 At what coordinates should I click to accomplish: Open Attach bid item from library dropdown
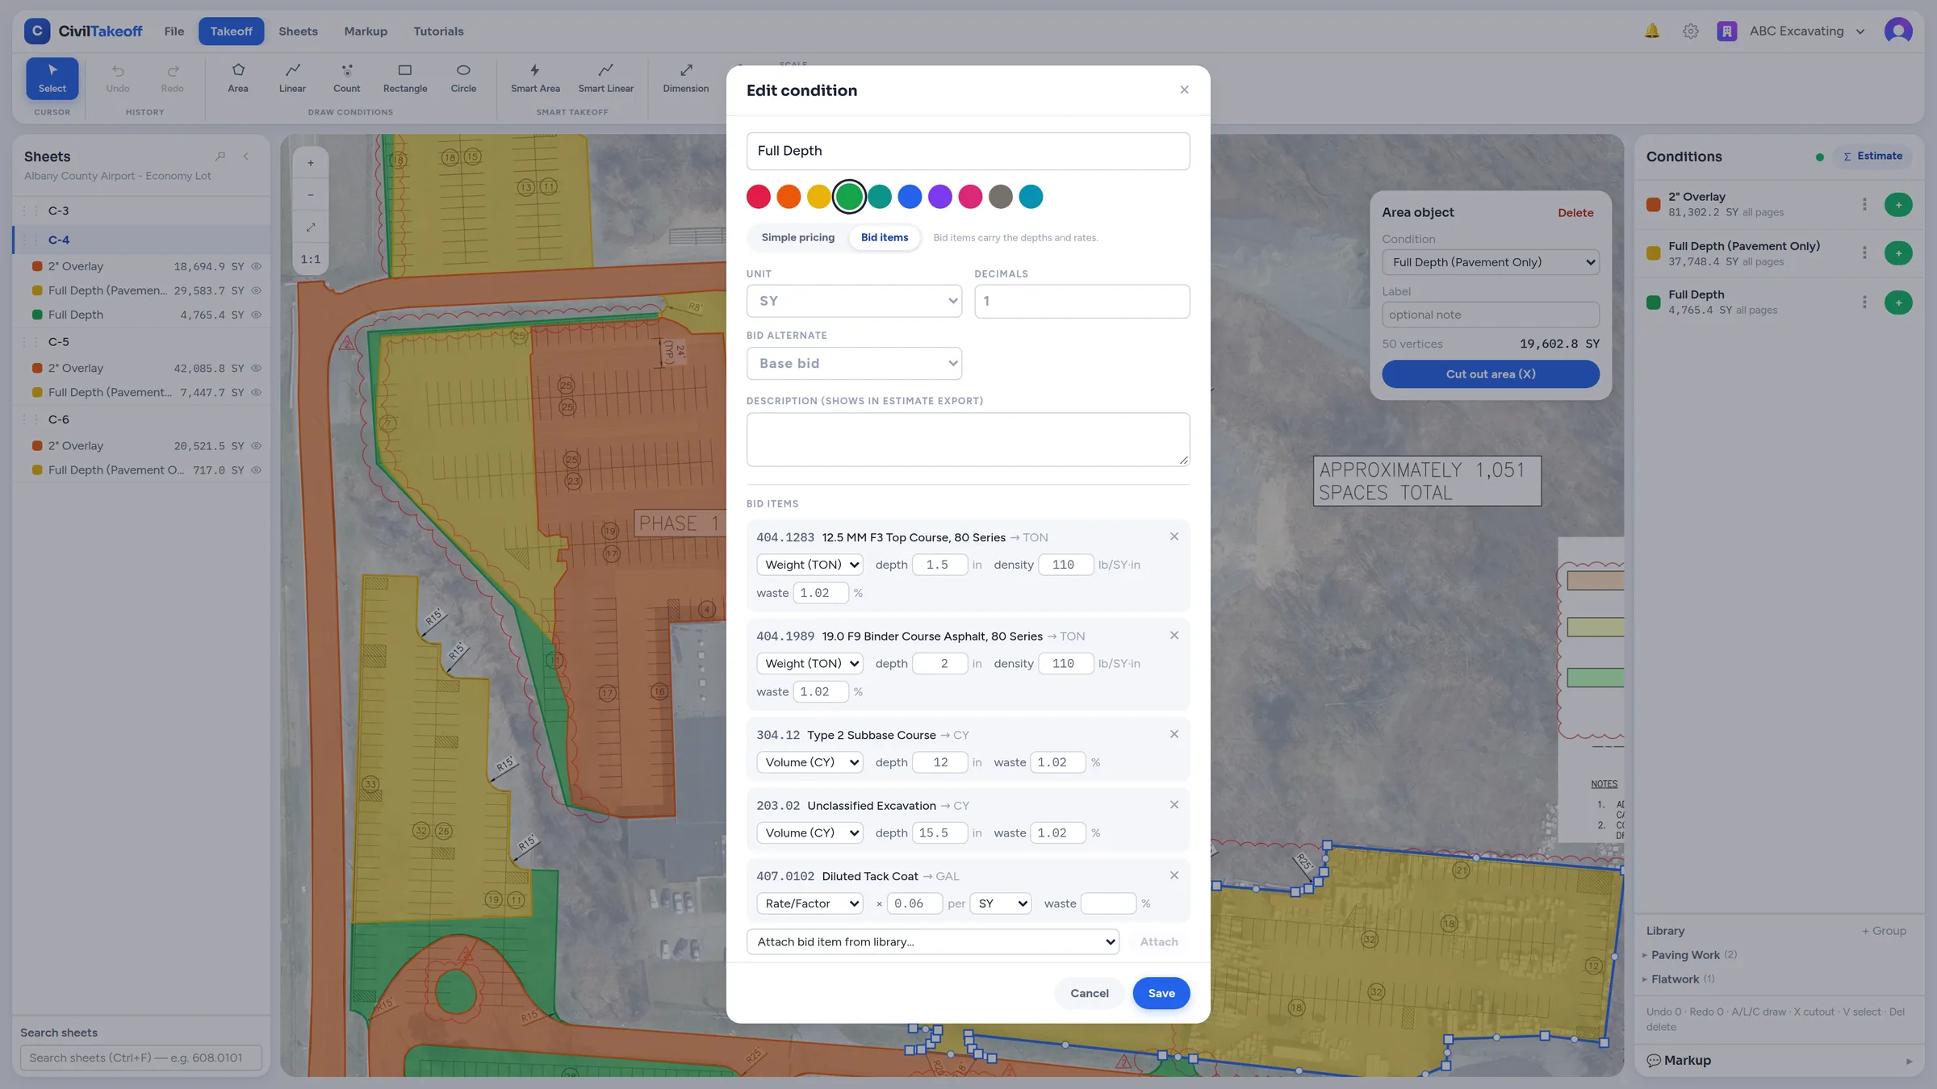click(932, 941)
